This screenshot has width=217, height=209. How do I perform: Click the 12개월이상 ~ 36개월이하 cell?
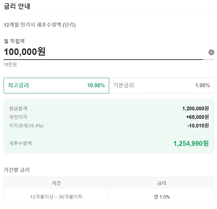click(x=56, y=197)
